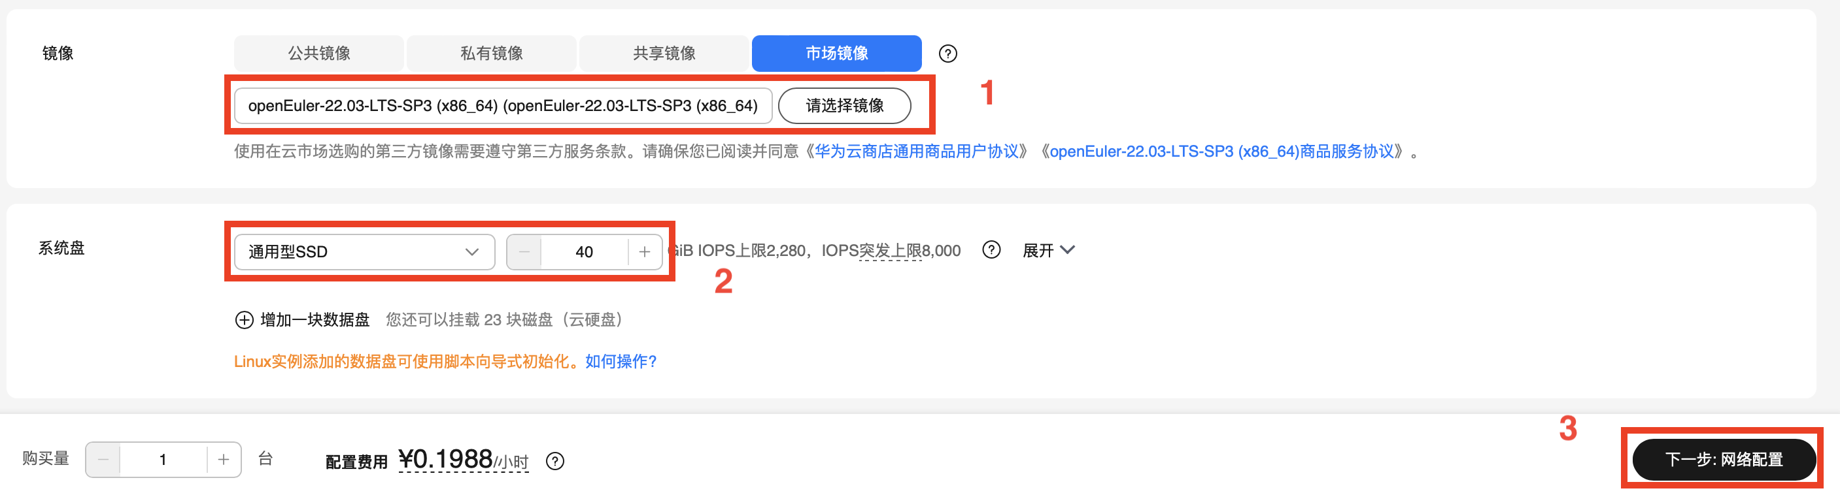
Task: Click the system disk size field showing 40
Action: coord(585,252)
